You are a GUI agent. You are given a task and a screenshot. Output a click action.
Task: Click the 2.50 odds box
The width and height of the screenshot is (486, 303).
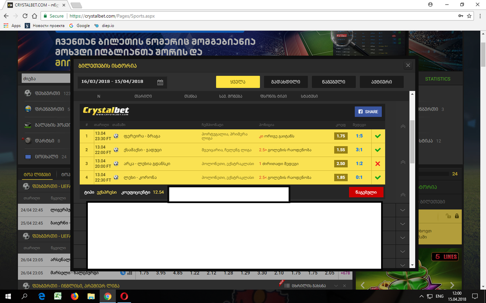pyautogui.click(x=341, y=163)
